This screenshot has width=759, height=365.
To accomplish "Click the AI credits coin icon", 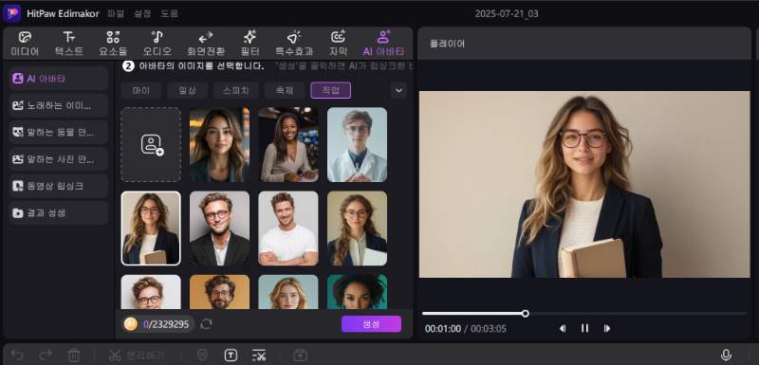I will [x=131, y=324].
